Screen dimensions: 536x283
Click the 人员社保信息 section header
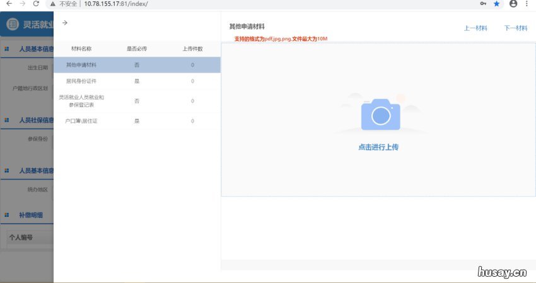pyautogui.click(x=36, y=120)
